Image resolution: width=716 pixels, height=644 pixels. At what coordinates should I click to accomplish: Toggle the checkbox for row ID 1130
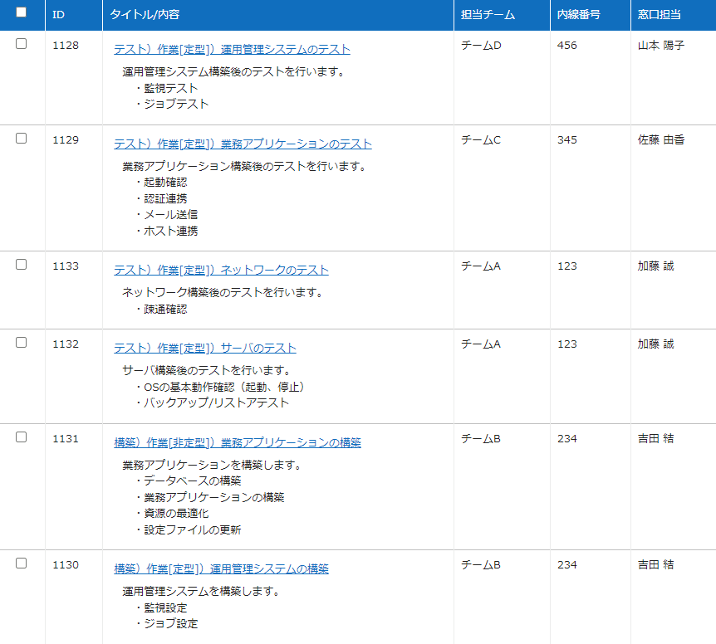[x=21, y=563]
